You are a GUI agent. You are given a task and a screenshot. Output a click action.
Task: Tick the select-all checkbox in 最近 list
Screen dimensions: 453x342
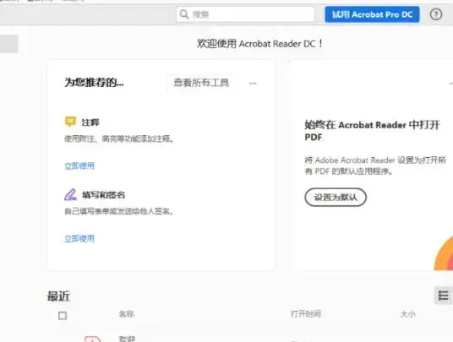tap(63, 316)
